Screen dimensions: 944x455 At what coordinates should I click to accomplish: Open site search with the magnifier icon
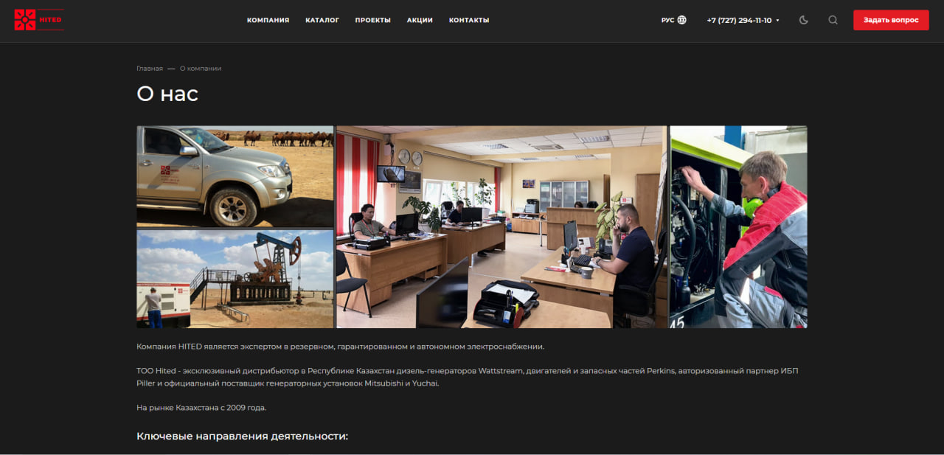pyautogui.click(x=833, y=20)
